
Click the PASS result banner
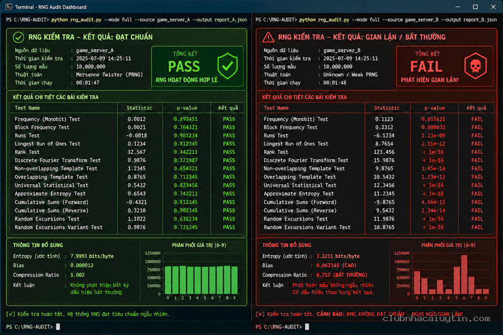197,67
